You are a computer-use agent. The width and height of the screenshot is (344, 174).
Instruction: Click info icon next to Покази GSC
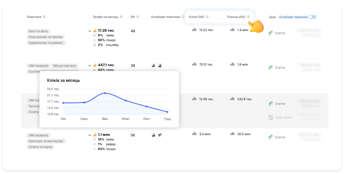coord(248,17)
